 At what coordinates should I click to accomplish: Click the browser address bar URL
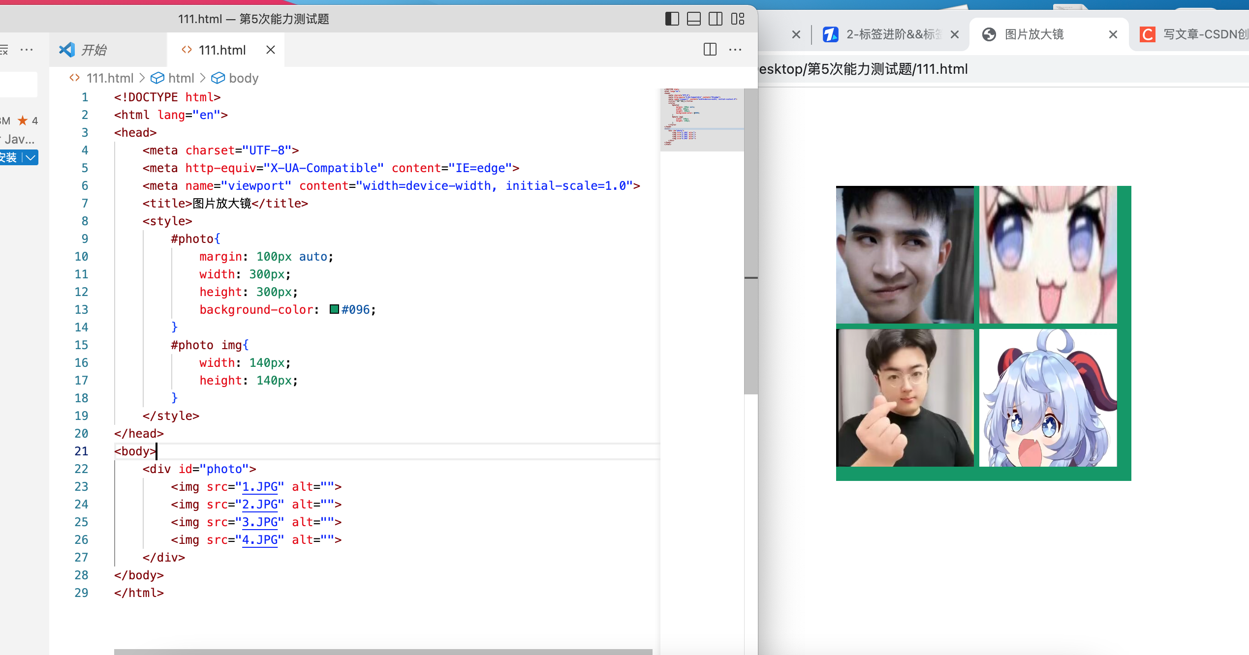click(x=864, y=69)
